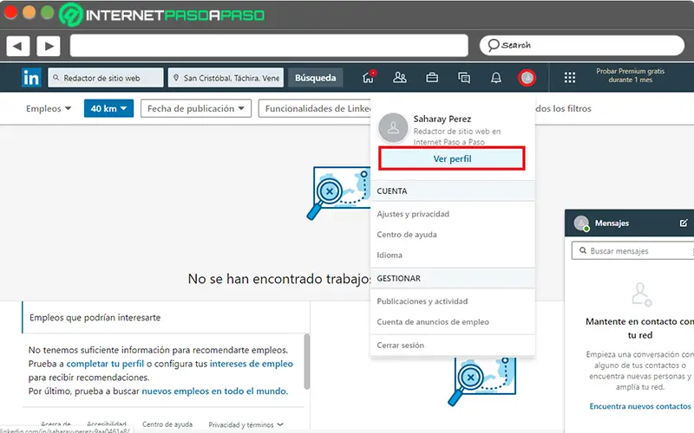Click the magnifier icon in job search field

click(x=56, y=78)
